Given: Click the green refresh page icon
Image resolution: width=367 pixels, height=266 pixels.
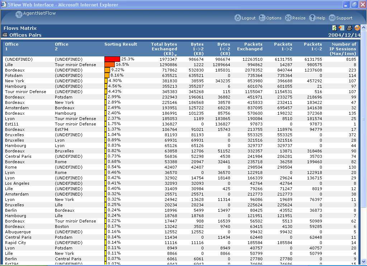Looking at the screenshot, I should (334, 28).
